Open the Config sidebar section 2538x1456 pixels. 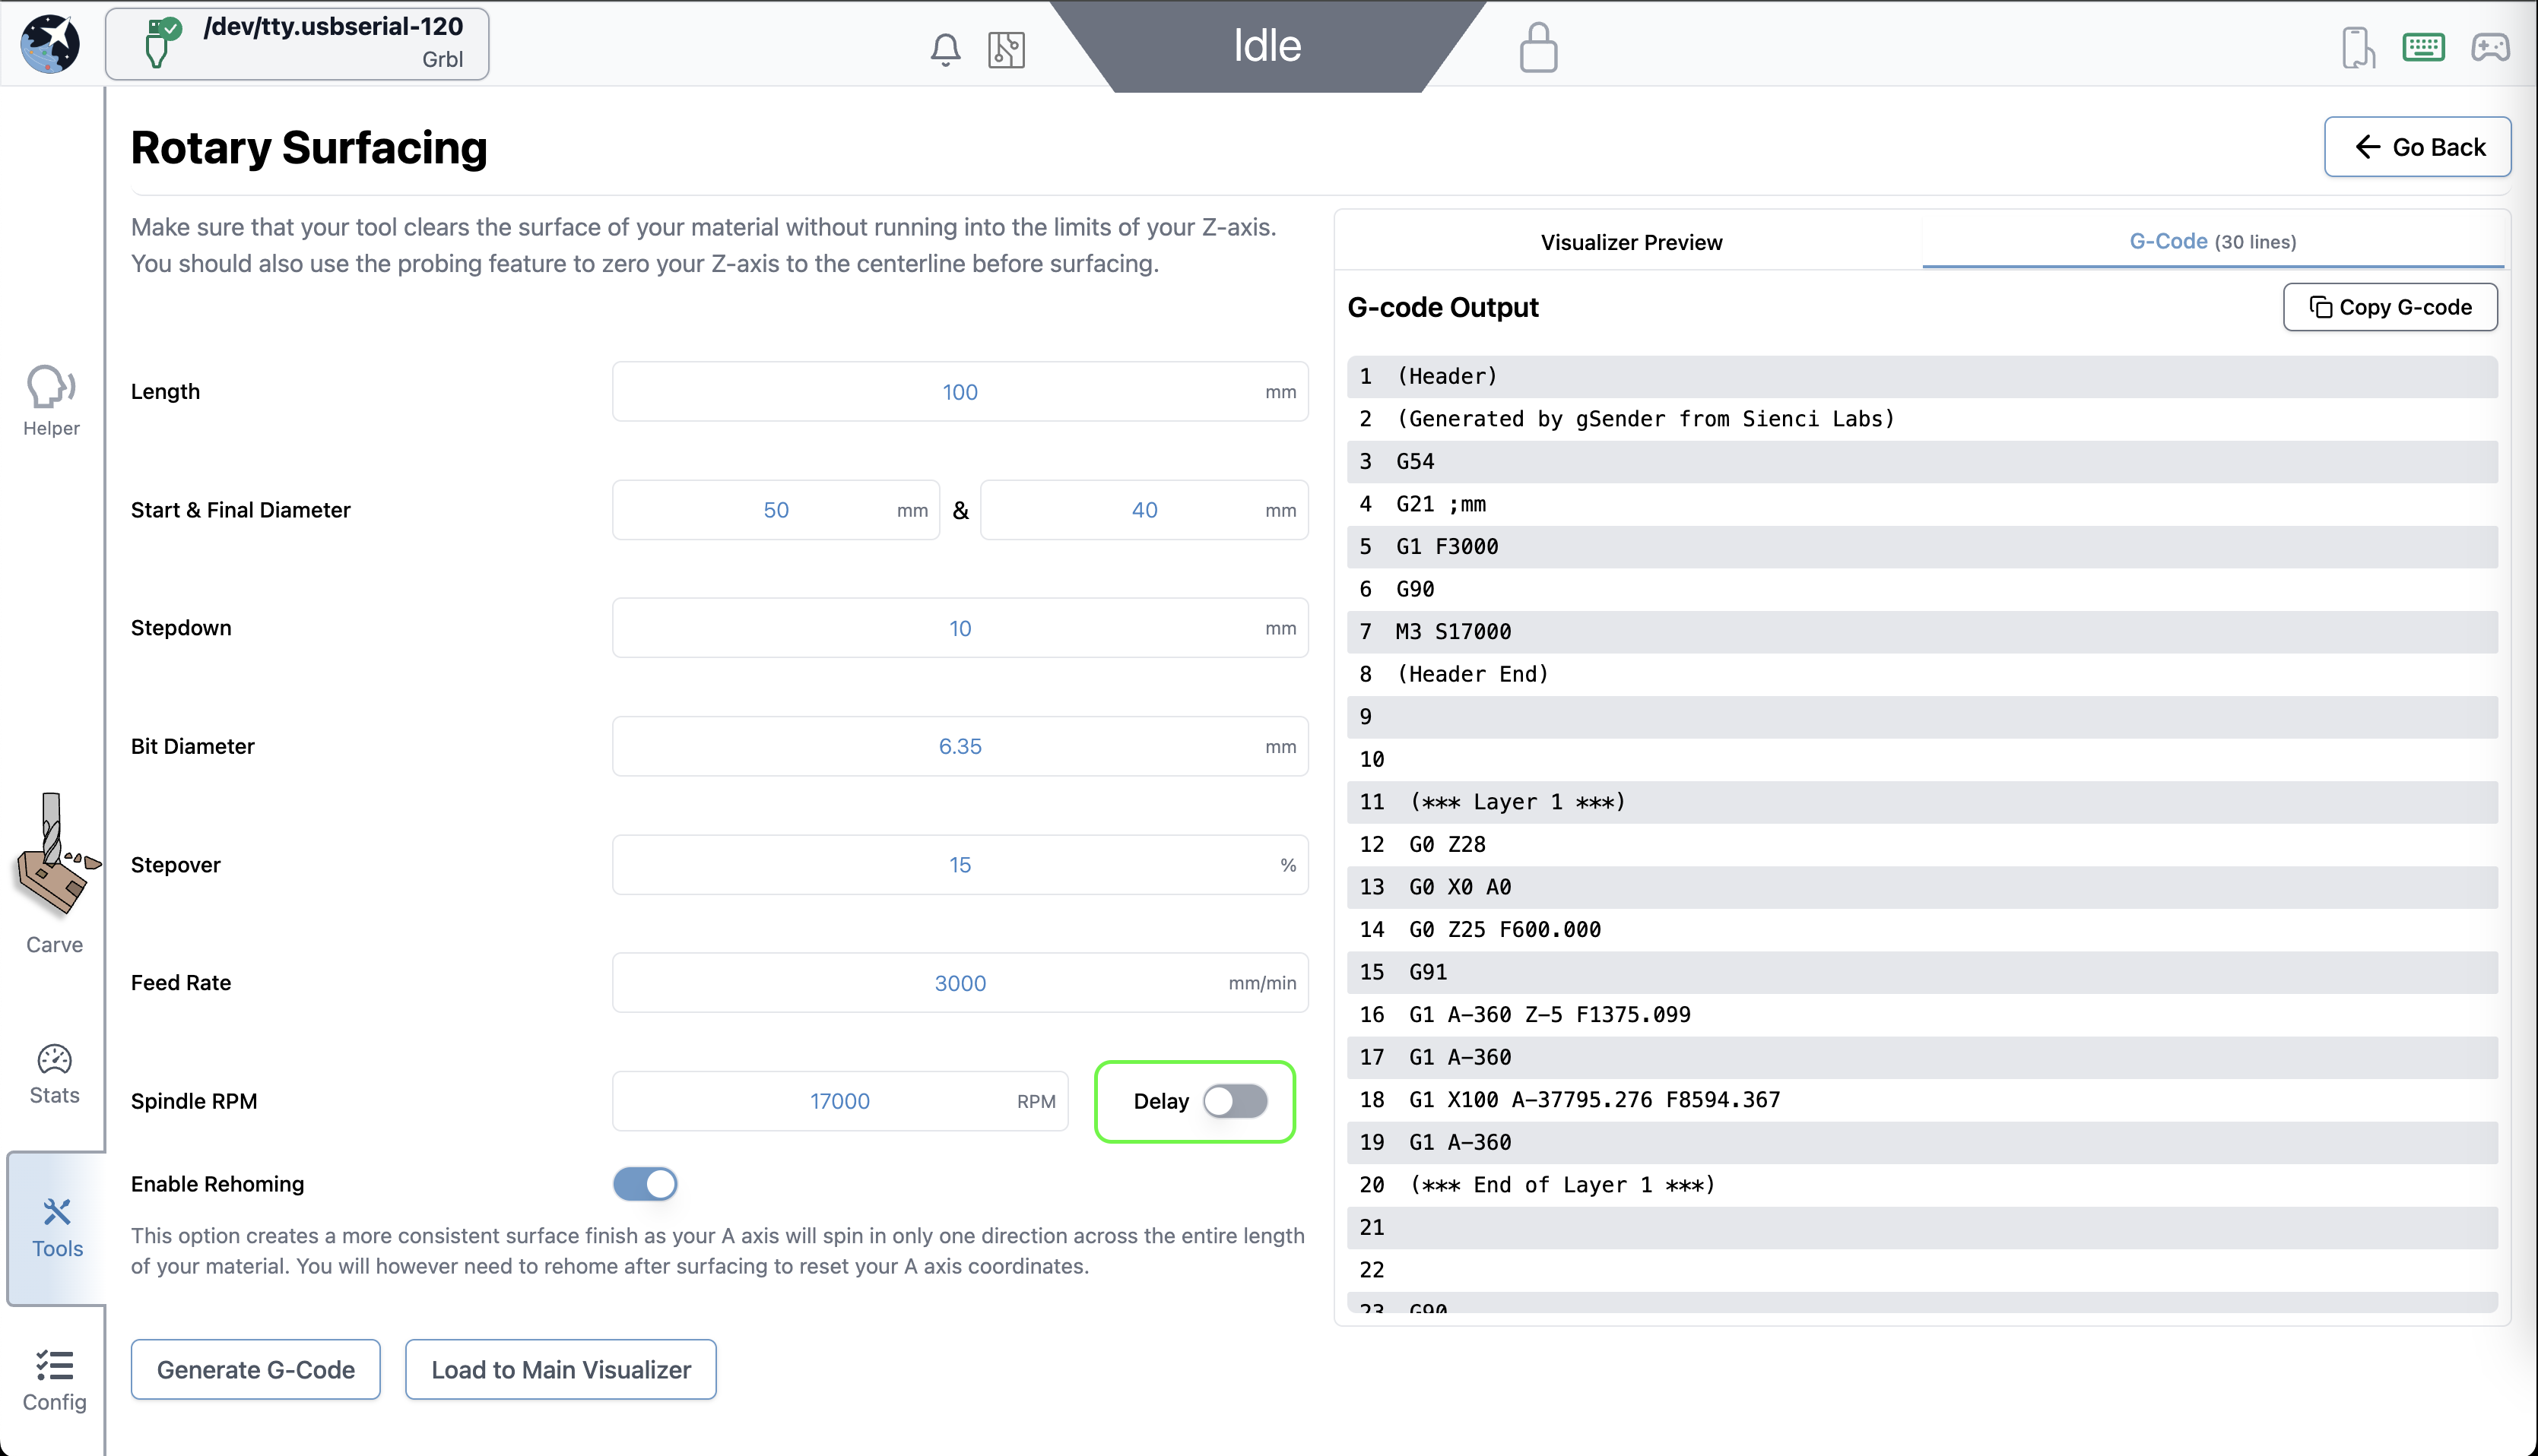pyautogui.click(x=54, y=1380)
